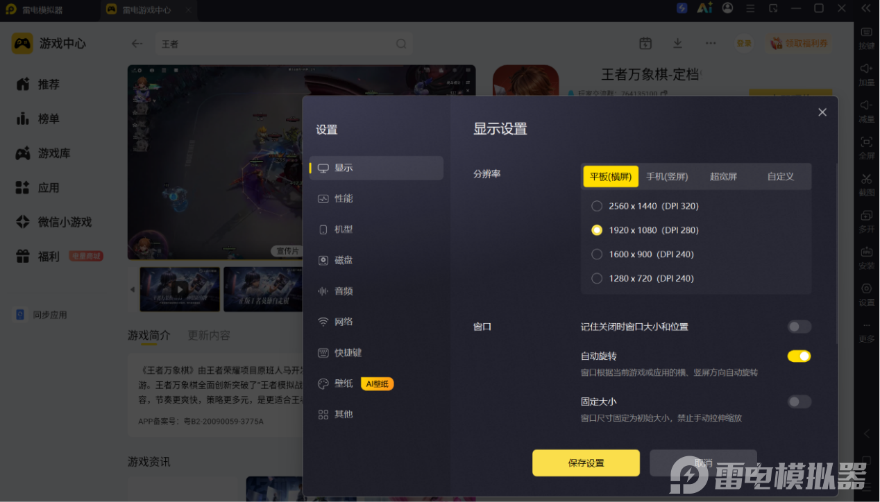
Task: Open the downloads arrow icon
Action: (678, 43)
